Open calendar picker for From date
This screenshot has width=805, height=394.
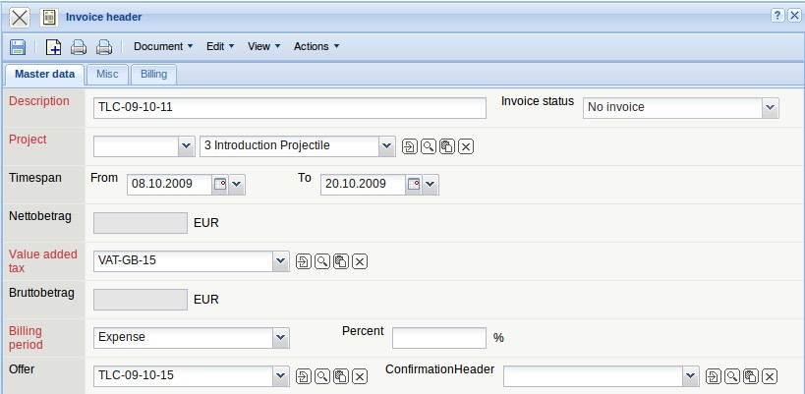tap(220, 184)
